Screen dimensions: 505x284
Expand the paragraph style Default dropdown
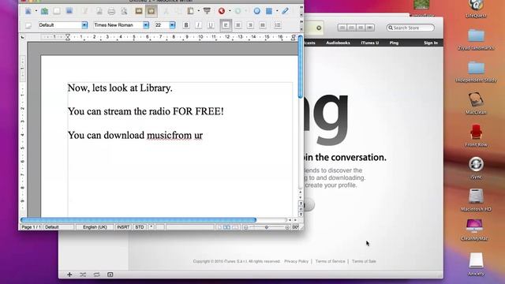point(84,25)
